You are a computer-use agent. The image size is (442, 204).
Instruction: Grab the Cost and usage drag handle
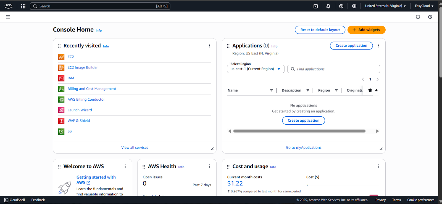point(228,167)
